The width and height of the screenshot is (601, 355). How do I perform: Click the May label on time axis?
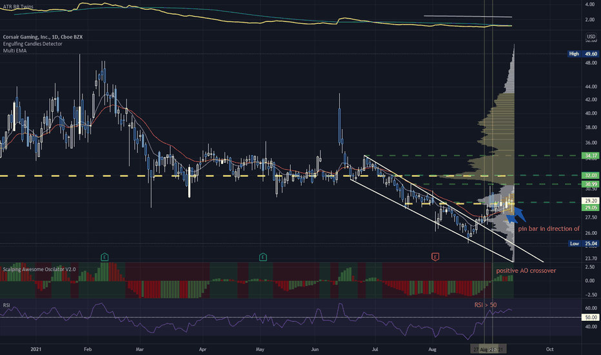(x=260, y=349)
